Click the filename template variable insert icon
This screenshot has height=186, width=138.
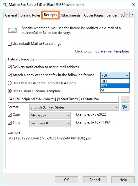pos(125,99)
